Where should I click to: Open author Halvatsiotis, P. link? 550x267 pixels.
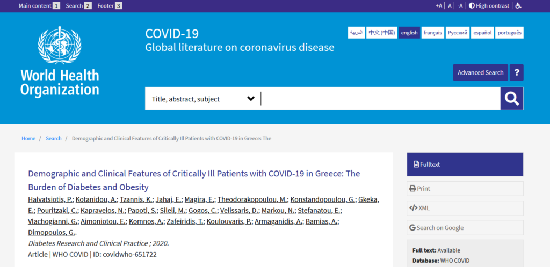tap(50, 200)
